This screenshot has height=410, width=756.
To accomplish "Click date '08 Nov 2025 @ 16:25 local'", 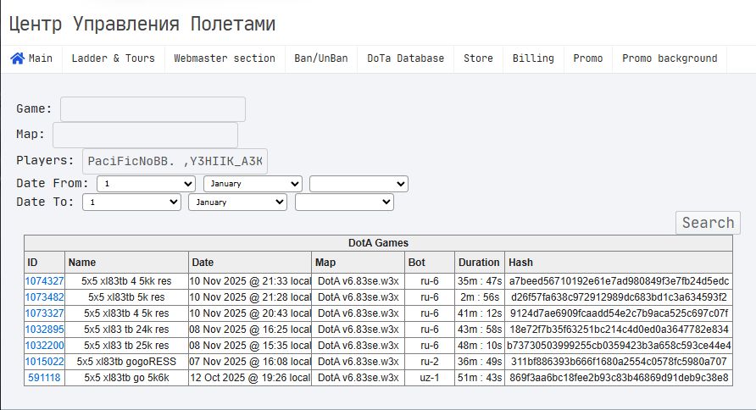I will pyautogui.click(x=250, y=330).
